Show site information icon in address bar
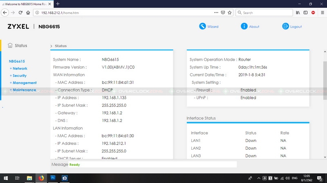 (x=37, y=13)
